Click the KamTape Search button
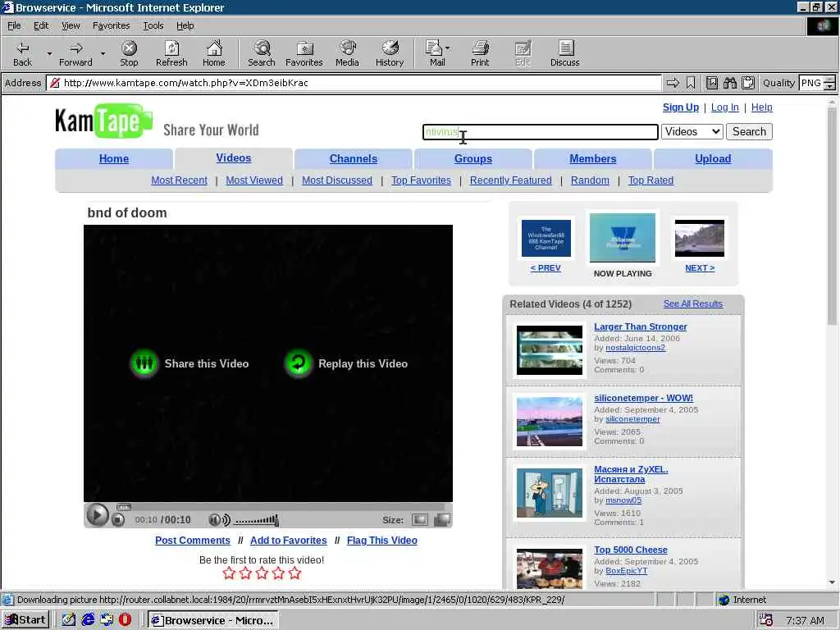The image size is (840, 630). (x=749, y=132)
